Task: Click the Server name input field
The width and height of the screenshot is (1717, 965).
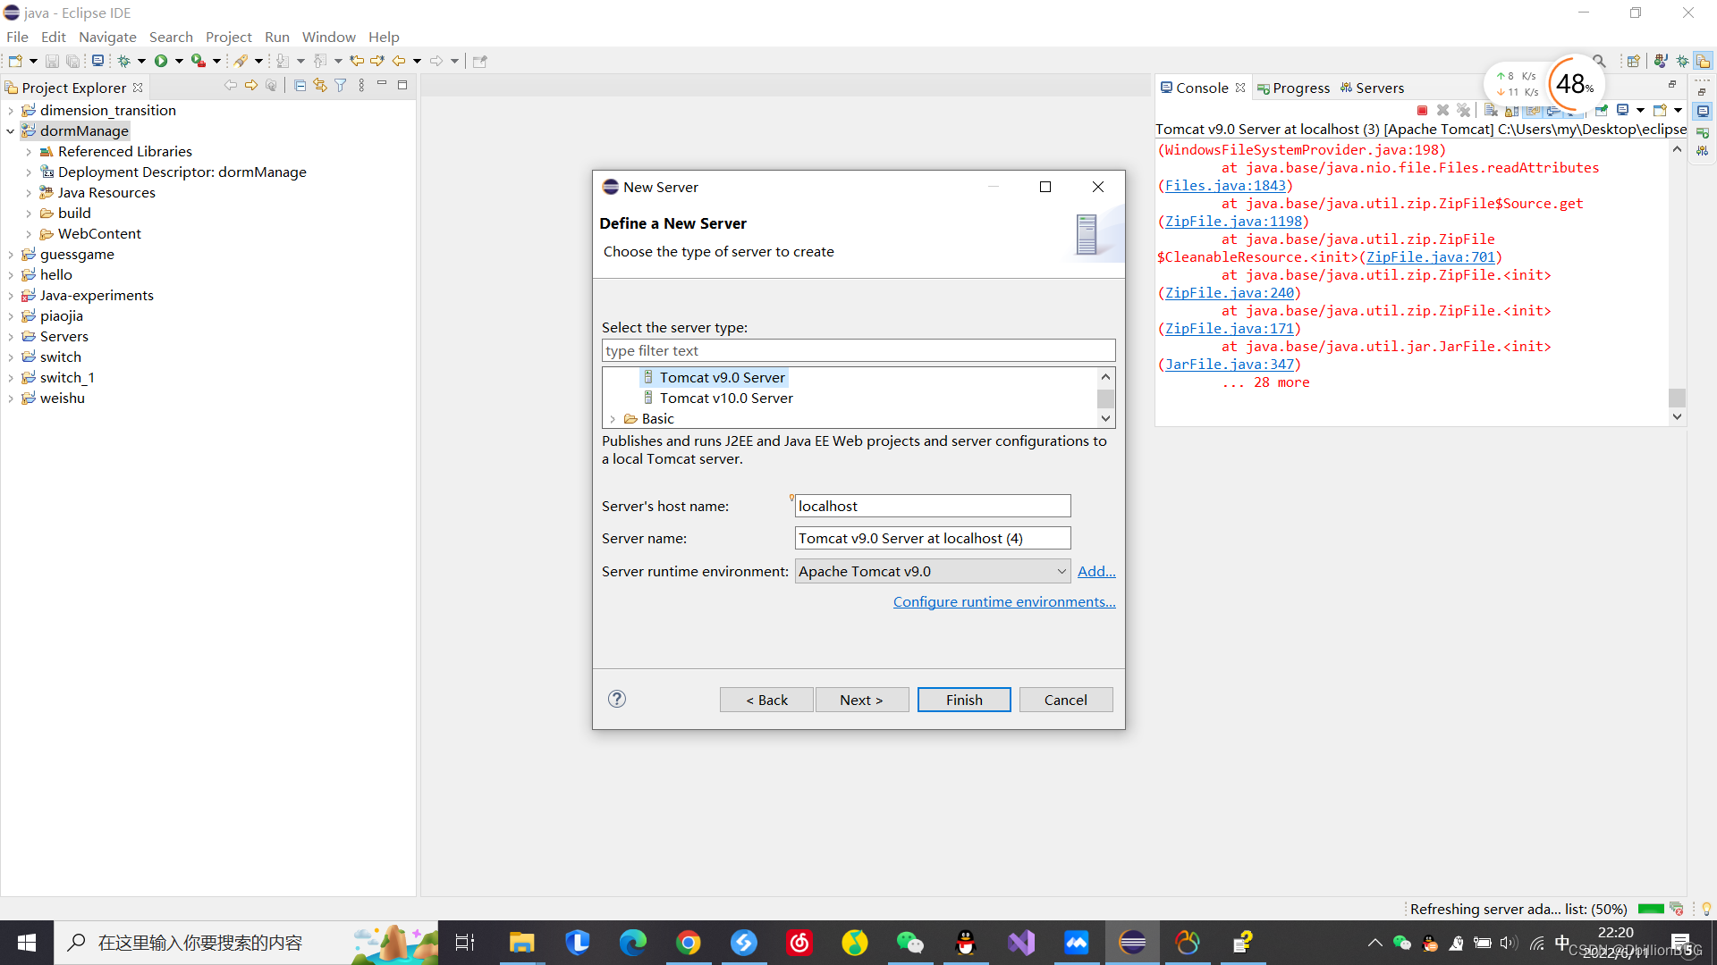Action: (932, 537)
